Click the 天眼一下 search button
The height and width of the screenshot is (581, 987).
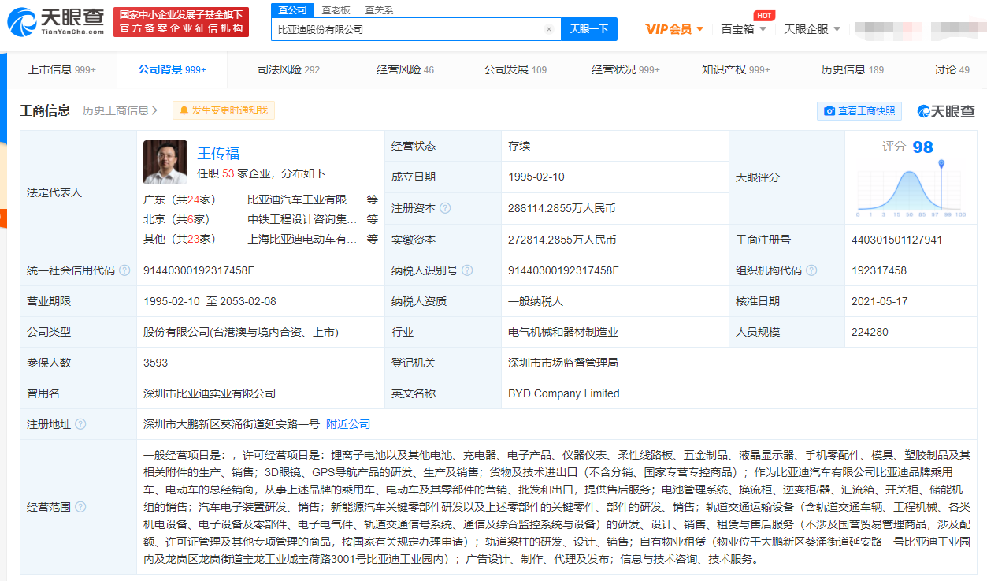coord(588,29)
